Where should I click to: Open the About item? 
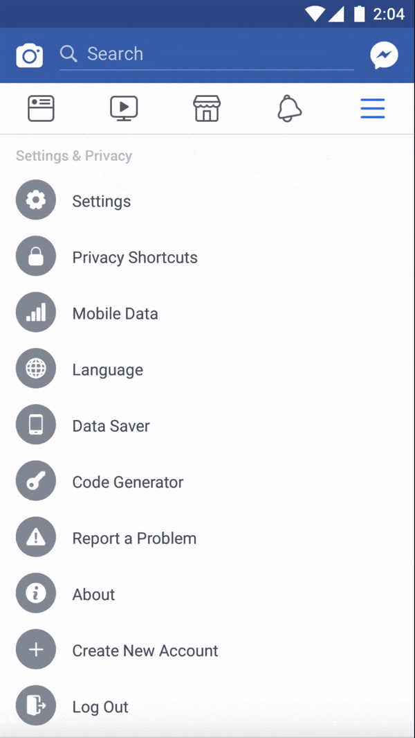pos(94,594)
